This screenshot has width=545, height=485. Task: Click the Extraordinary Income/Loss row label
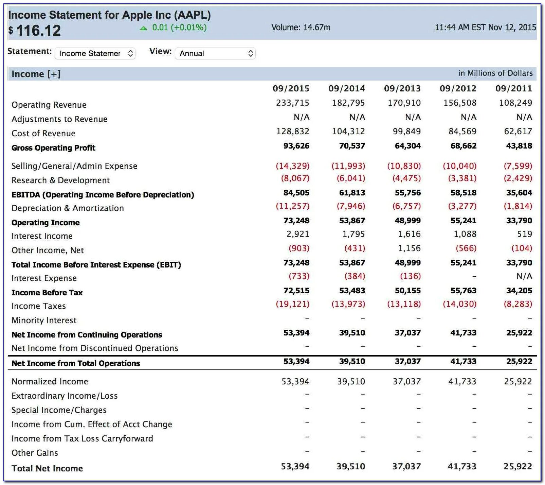click(x=65, y=396)
